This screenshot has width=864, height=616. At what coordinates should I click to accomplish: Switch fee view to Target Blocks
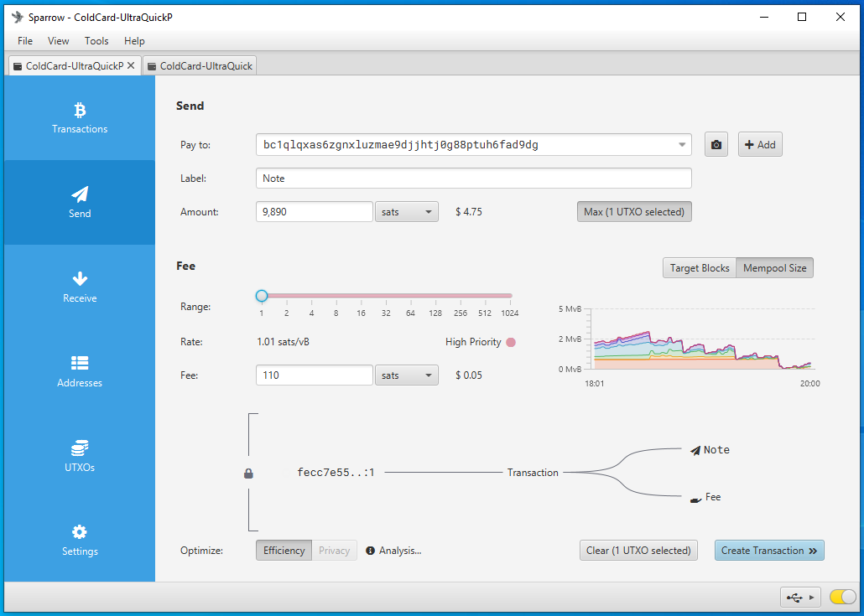pos(700,268)
